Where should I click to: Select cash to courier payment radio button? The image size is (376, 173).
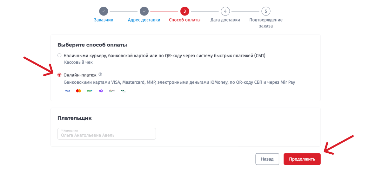coord(59,55)
